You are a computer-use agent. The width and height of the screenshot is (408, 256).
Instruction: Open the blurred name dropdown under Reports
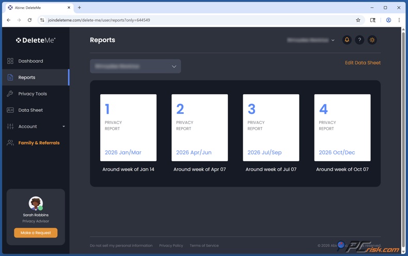click(135, 66)
